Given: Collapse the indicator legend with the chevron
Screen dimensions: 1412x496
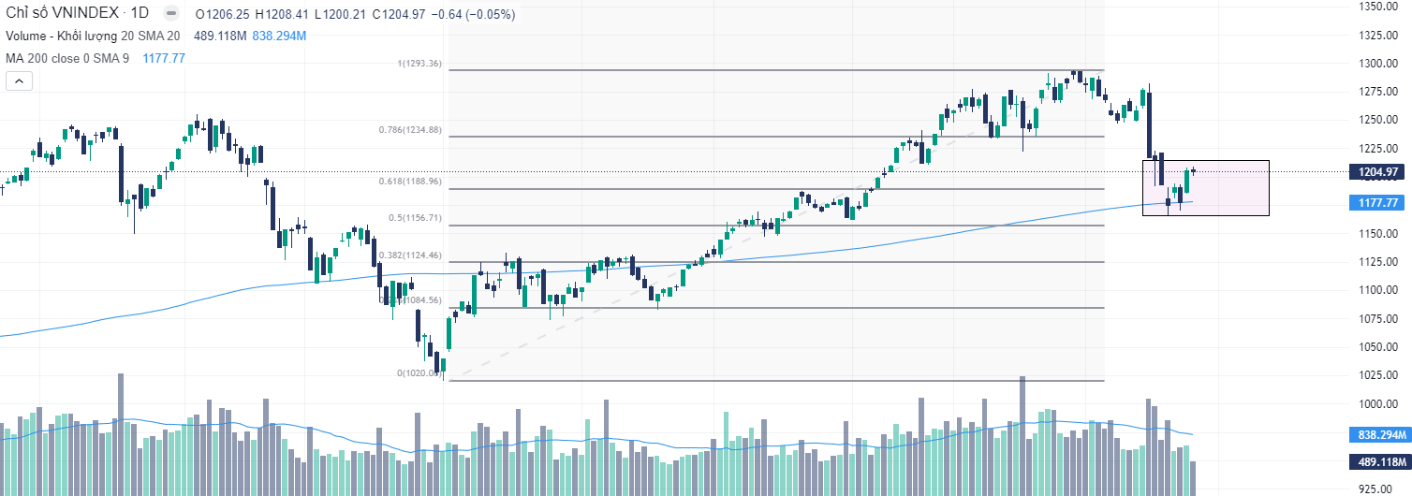Looking at the screenshot, I should pos(19,80).
